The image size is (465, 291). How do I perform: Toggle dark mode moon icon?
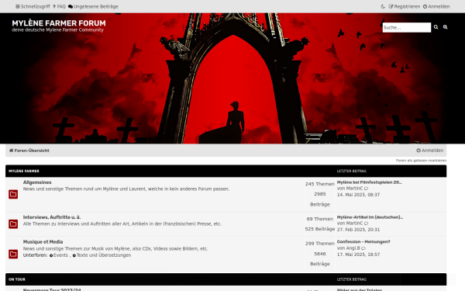pos(383,6)
